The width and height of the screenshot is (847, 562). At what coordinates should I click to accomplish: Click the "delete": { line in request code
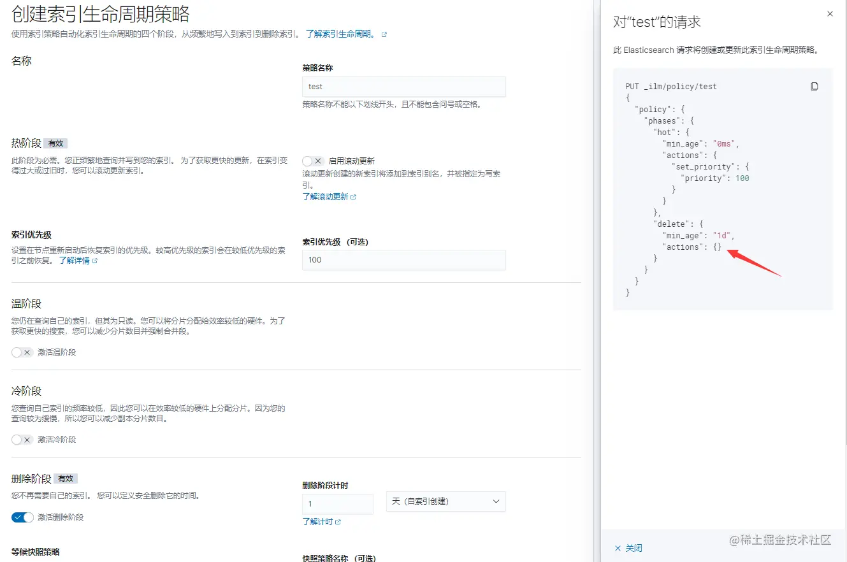678,224
